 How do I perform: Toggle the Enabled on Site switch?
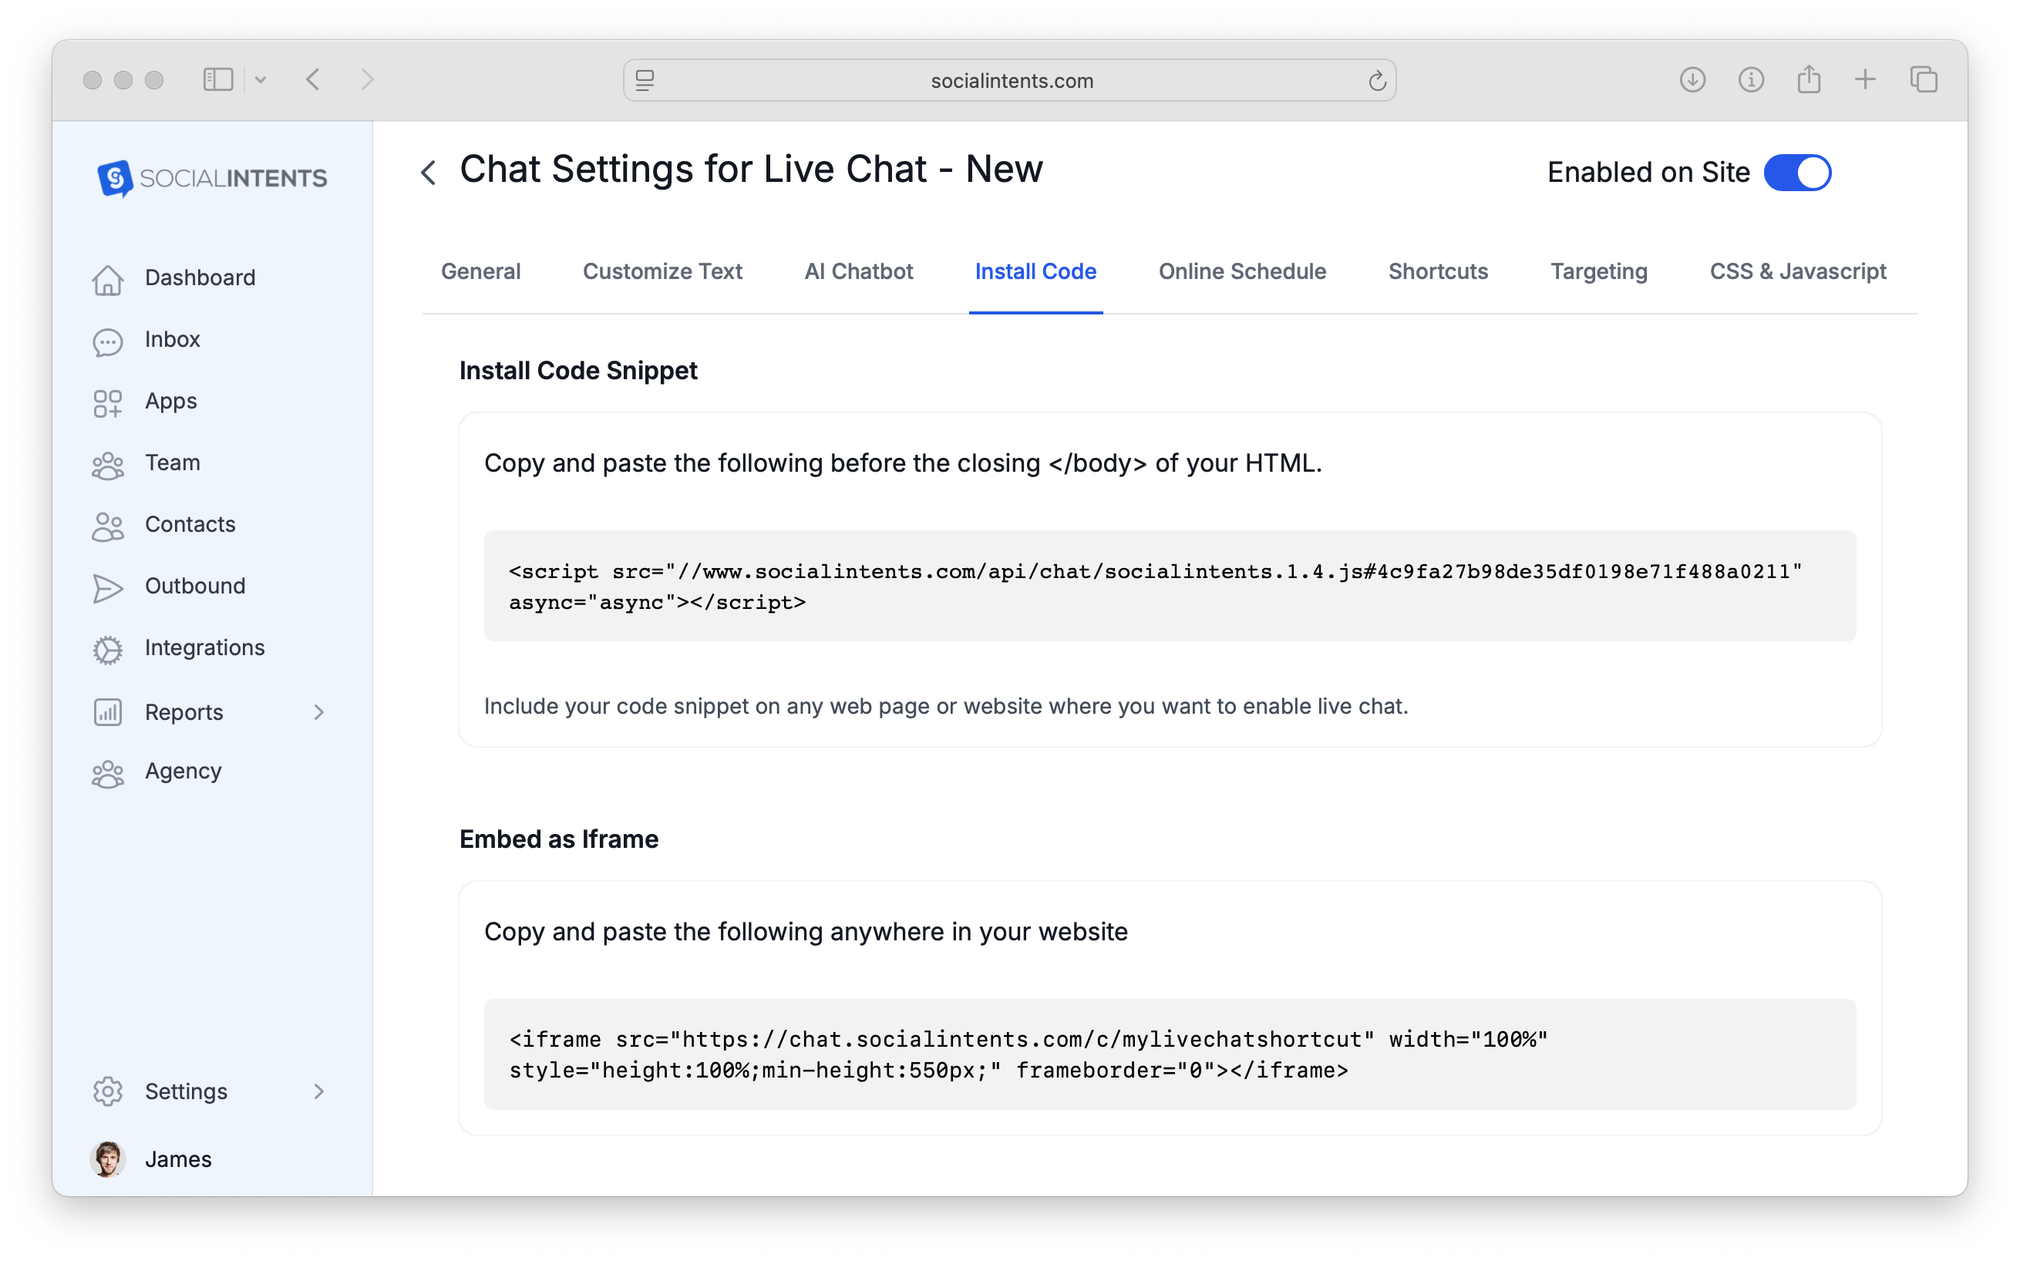(x=1796, y=173)
